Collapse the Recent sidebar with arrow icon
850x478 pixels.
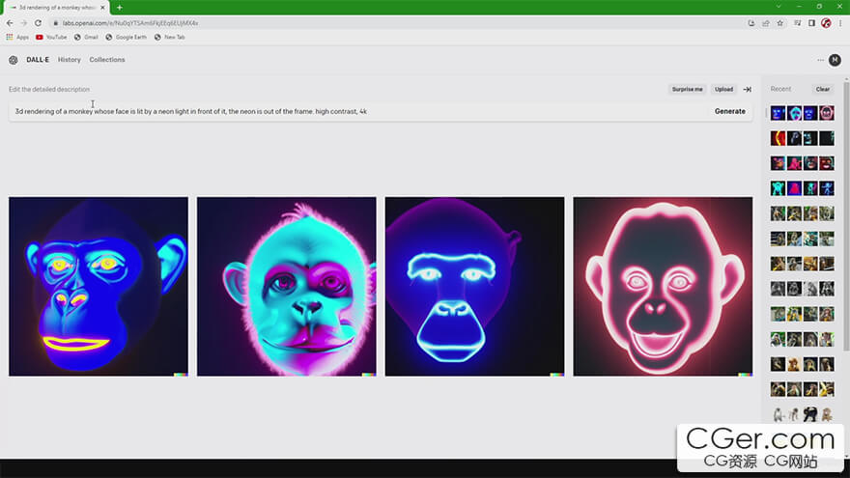point(747,89)
